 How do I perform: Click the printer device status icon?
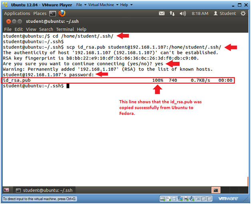coord(186,199)
